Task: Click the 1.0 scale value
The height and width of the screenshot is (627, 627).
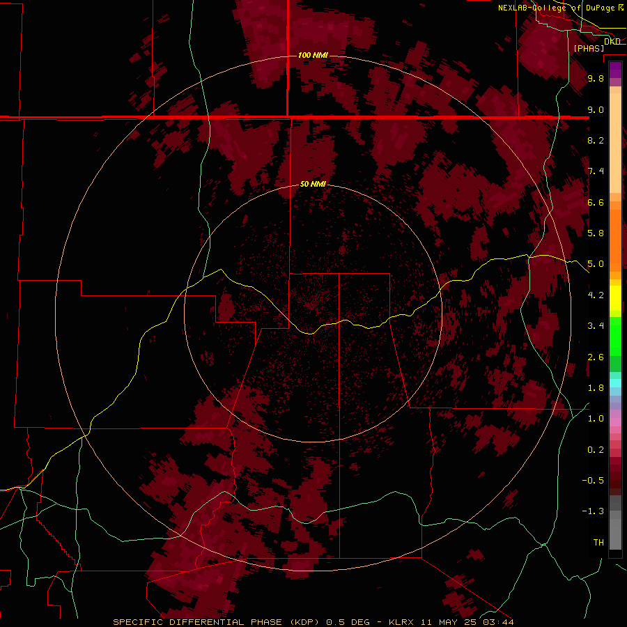Action: 596,418
